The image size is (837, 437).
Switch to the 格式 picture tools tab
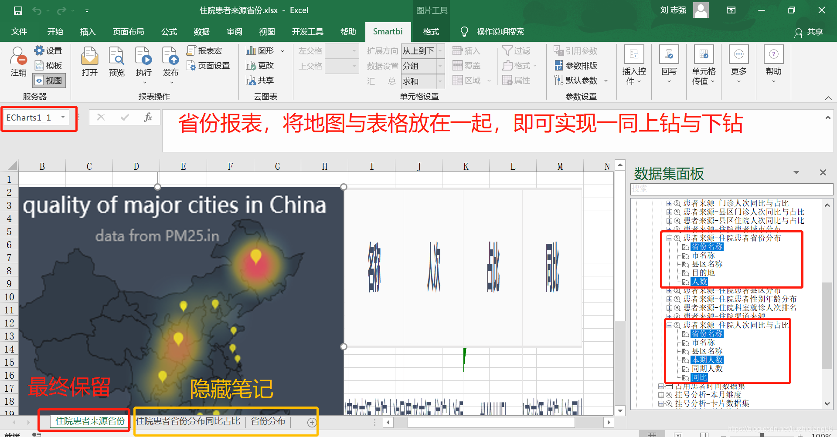click(x=431, y=32)
